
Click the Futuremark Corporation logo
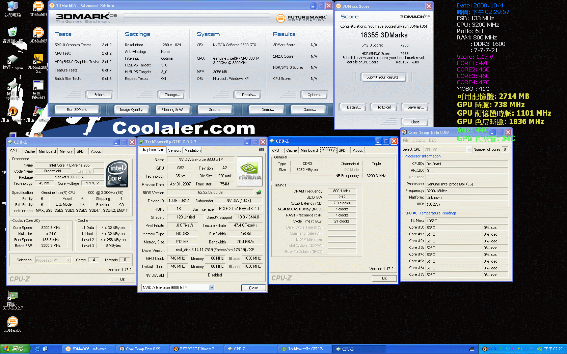(301, 18)
